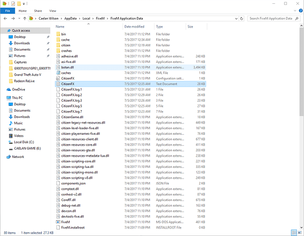Go forward with the Forward arrow
The height and width of the screenshot is (236, 304).
(x=13, y=18)
